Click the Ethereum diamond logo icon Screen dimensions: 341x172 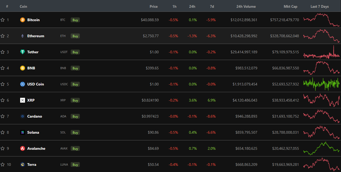pyautogui.click(x=23, y=36)
